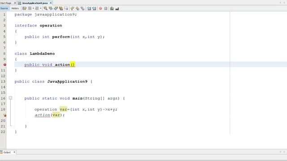
Task: Go to Next Bookmark icon
Action: click(x=78, y=8)
